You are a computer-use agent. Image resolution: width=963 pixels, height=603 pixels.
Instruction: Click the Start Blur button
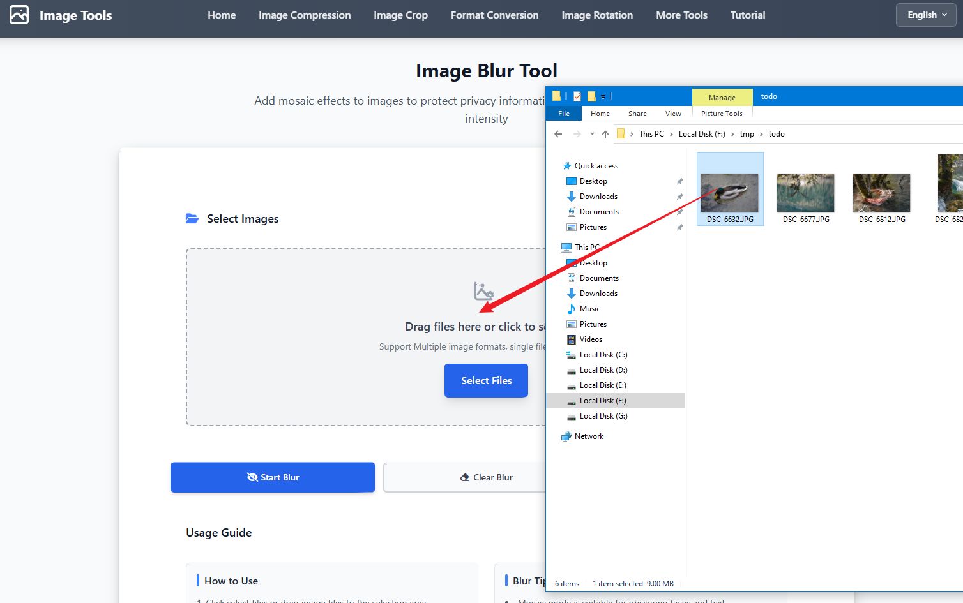[x=273, y=477]
